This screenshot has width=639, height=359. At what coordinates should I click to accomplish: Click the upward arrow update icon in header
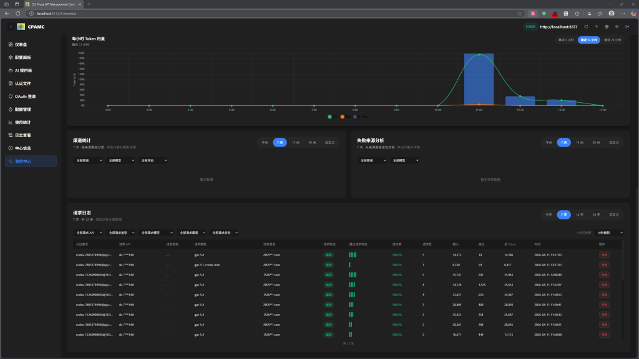point(596,27)
